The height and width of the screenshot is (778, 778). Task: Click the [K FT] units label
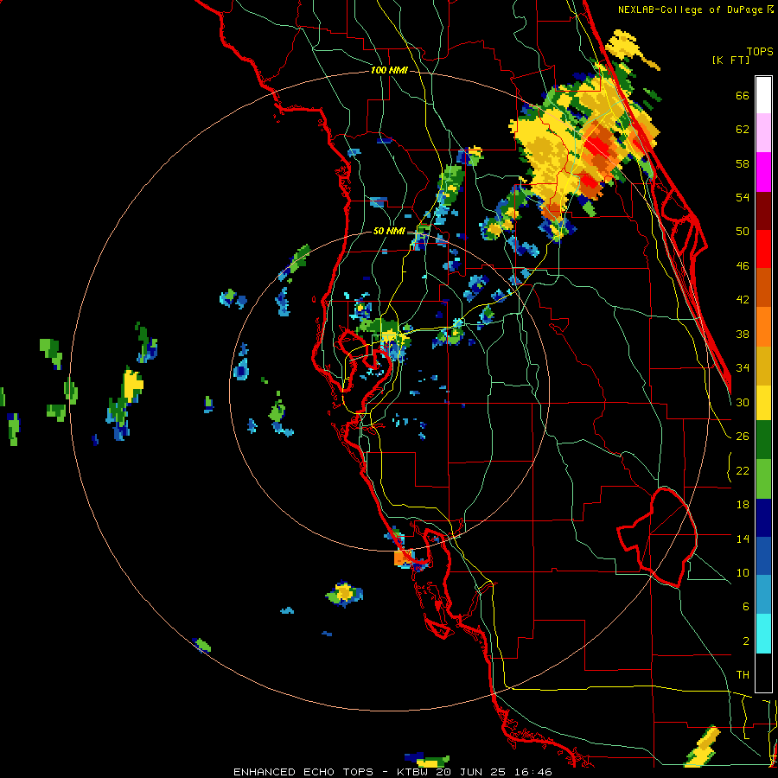(730, 60)
